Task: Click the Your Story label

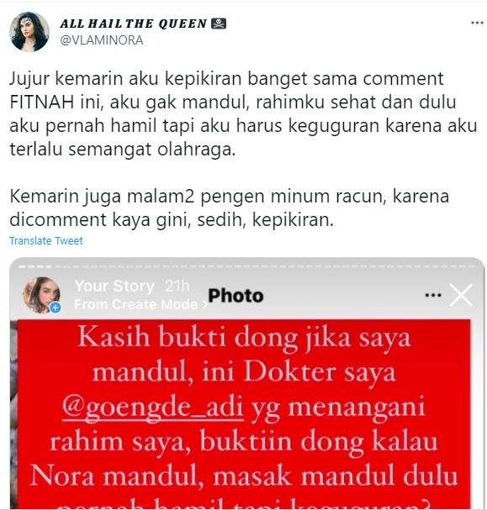Action: click(114, 287)
